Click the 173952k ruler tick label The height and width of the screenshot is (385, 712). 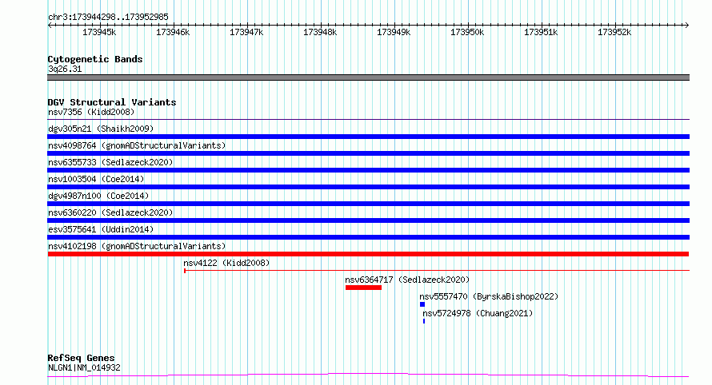click(x=614, y=32)
